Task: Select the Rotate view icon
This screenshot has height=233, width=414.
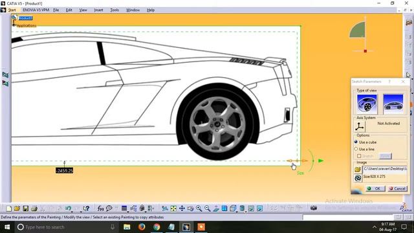Action: 190,208
